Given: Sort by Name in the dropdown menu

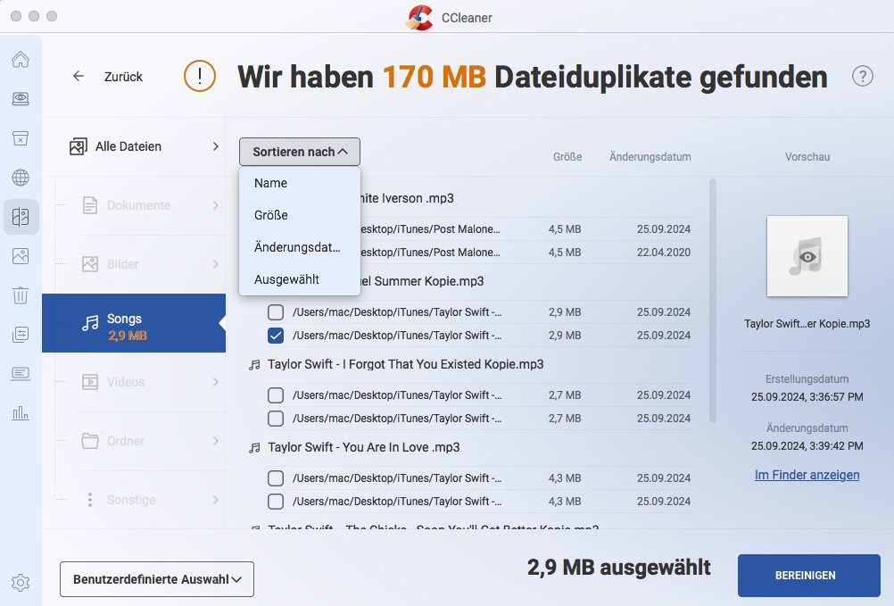Looking at the screenshot, I should tap(299, 183).
